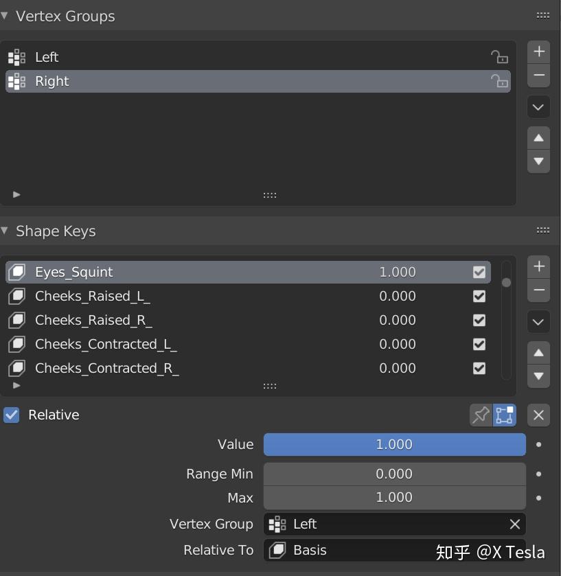Unlock the Right vertex group
561x576 pixels.
(x=501, y=81)
